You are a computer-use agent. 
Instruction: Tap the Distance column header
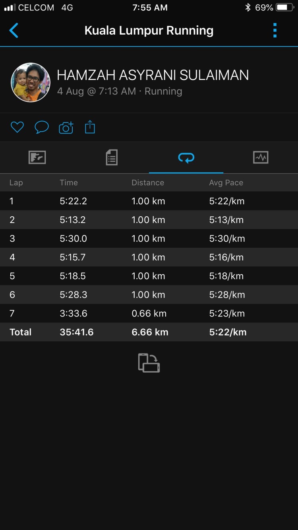click(148, 183)
